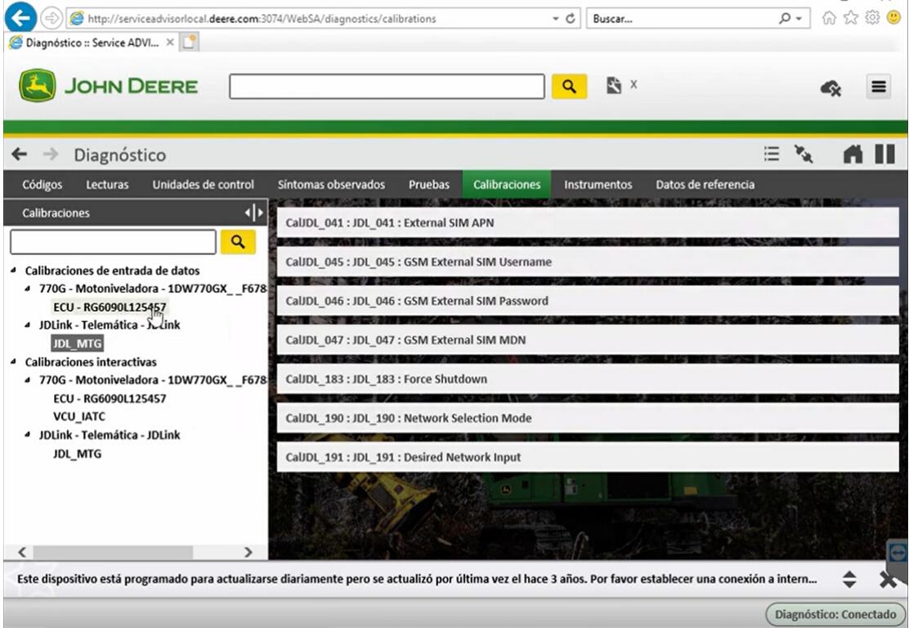Click the John Deere header search field
This screenshot has height=628, width=909.
[x=387, y=87]
